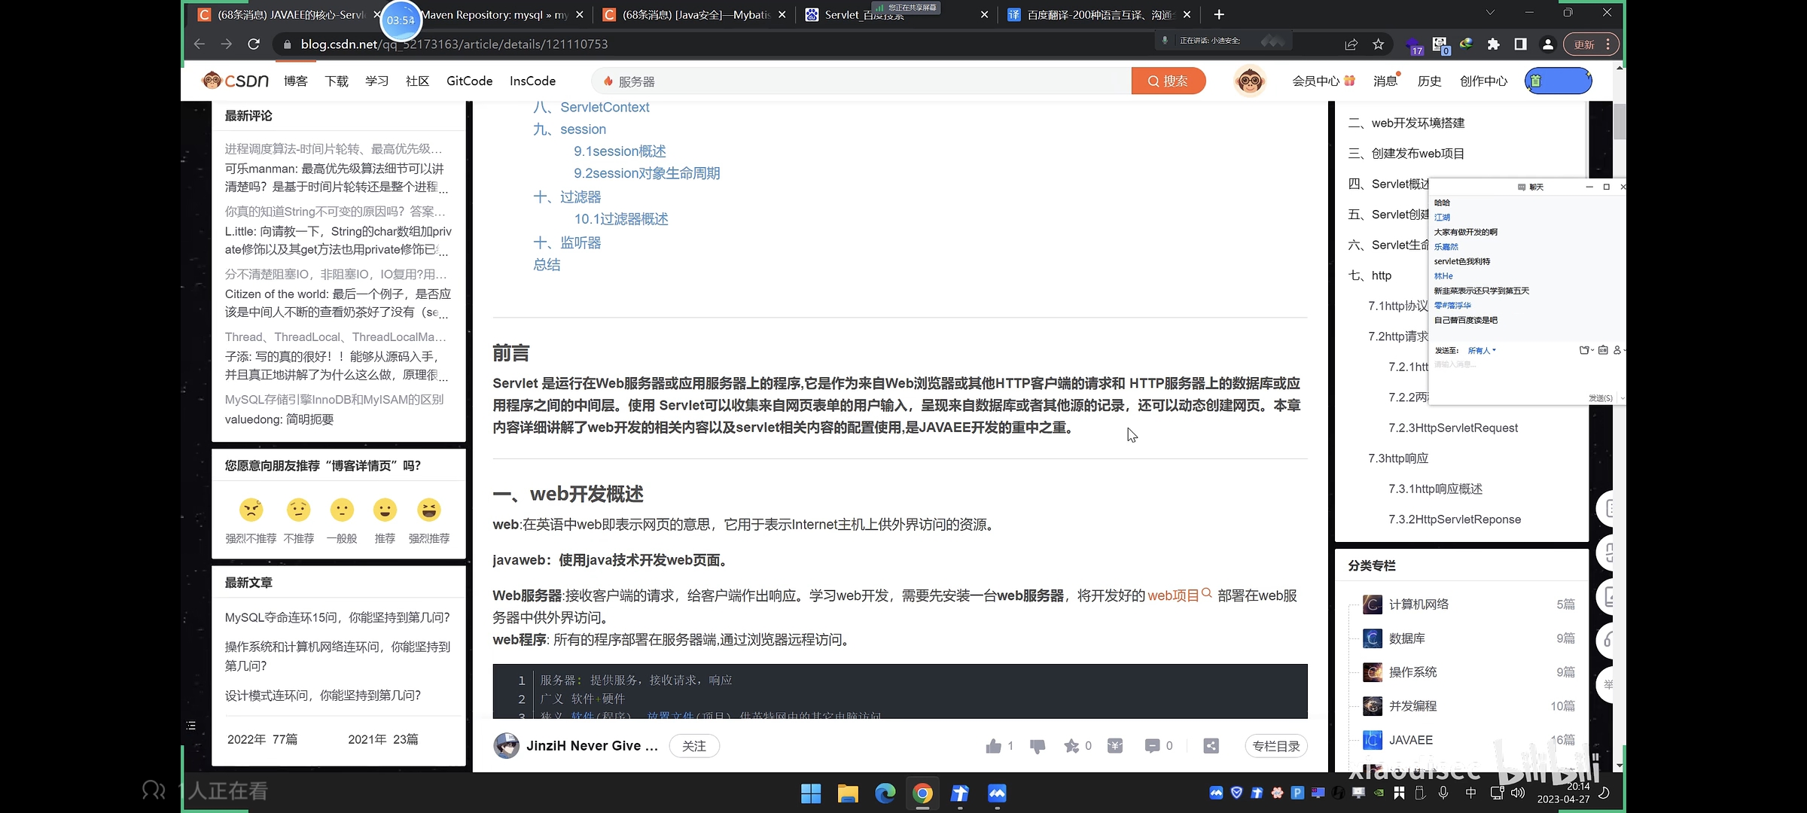The image size is (1807, 813).
Task: Open File Explorer from the taskbar
Action: (x=848, y=793)
